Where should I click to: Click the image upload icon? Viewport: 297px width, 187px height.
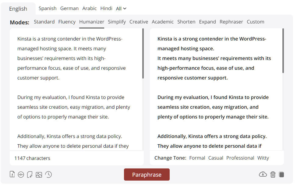point(39,175)
